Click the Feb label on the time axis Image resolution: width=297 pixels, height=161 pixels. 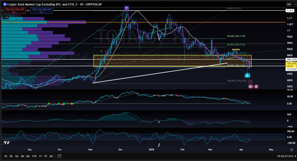click(x=182, y=149)
